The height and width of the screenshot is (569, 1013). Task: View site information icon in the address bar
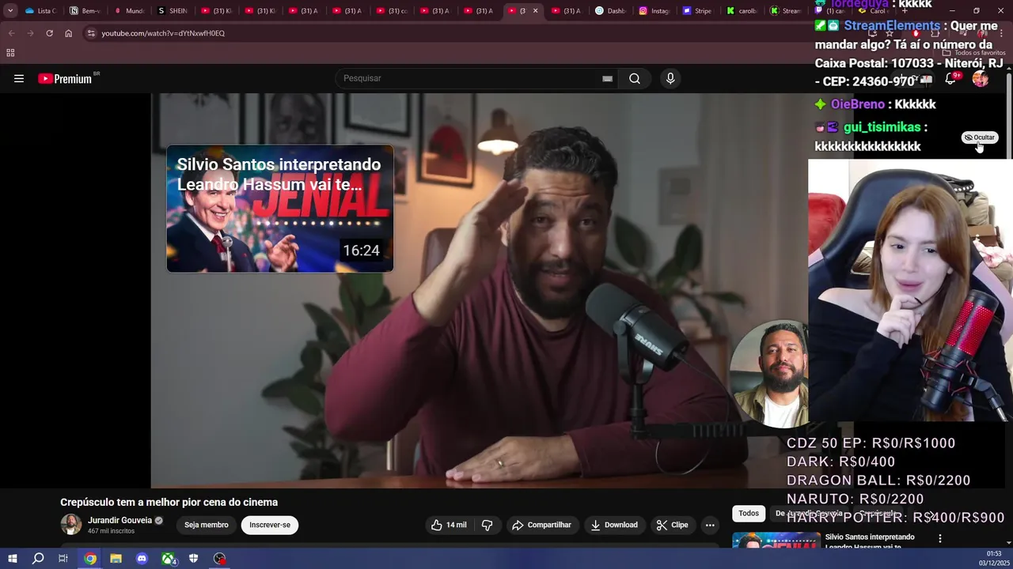click(x=91, y=33)
